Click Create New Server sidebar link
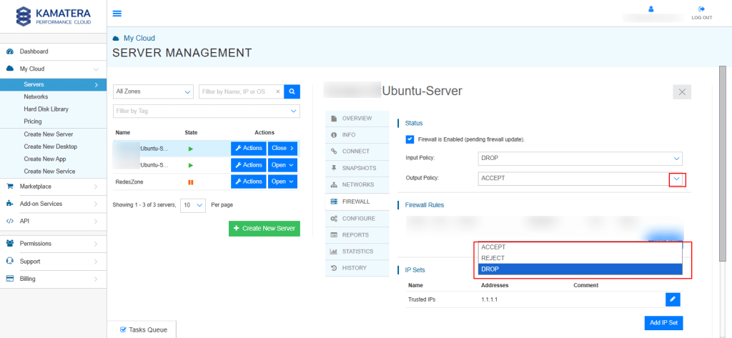Screen dimensions: 732x338 pyautogui.click(x=49, y=134)
